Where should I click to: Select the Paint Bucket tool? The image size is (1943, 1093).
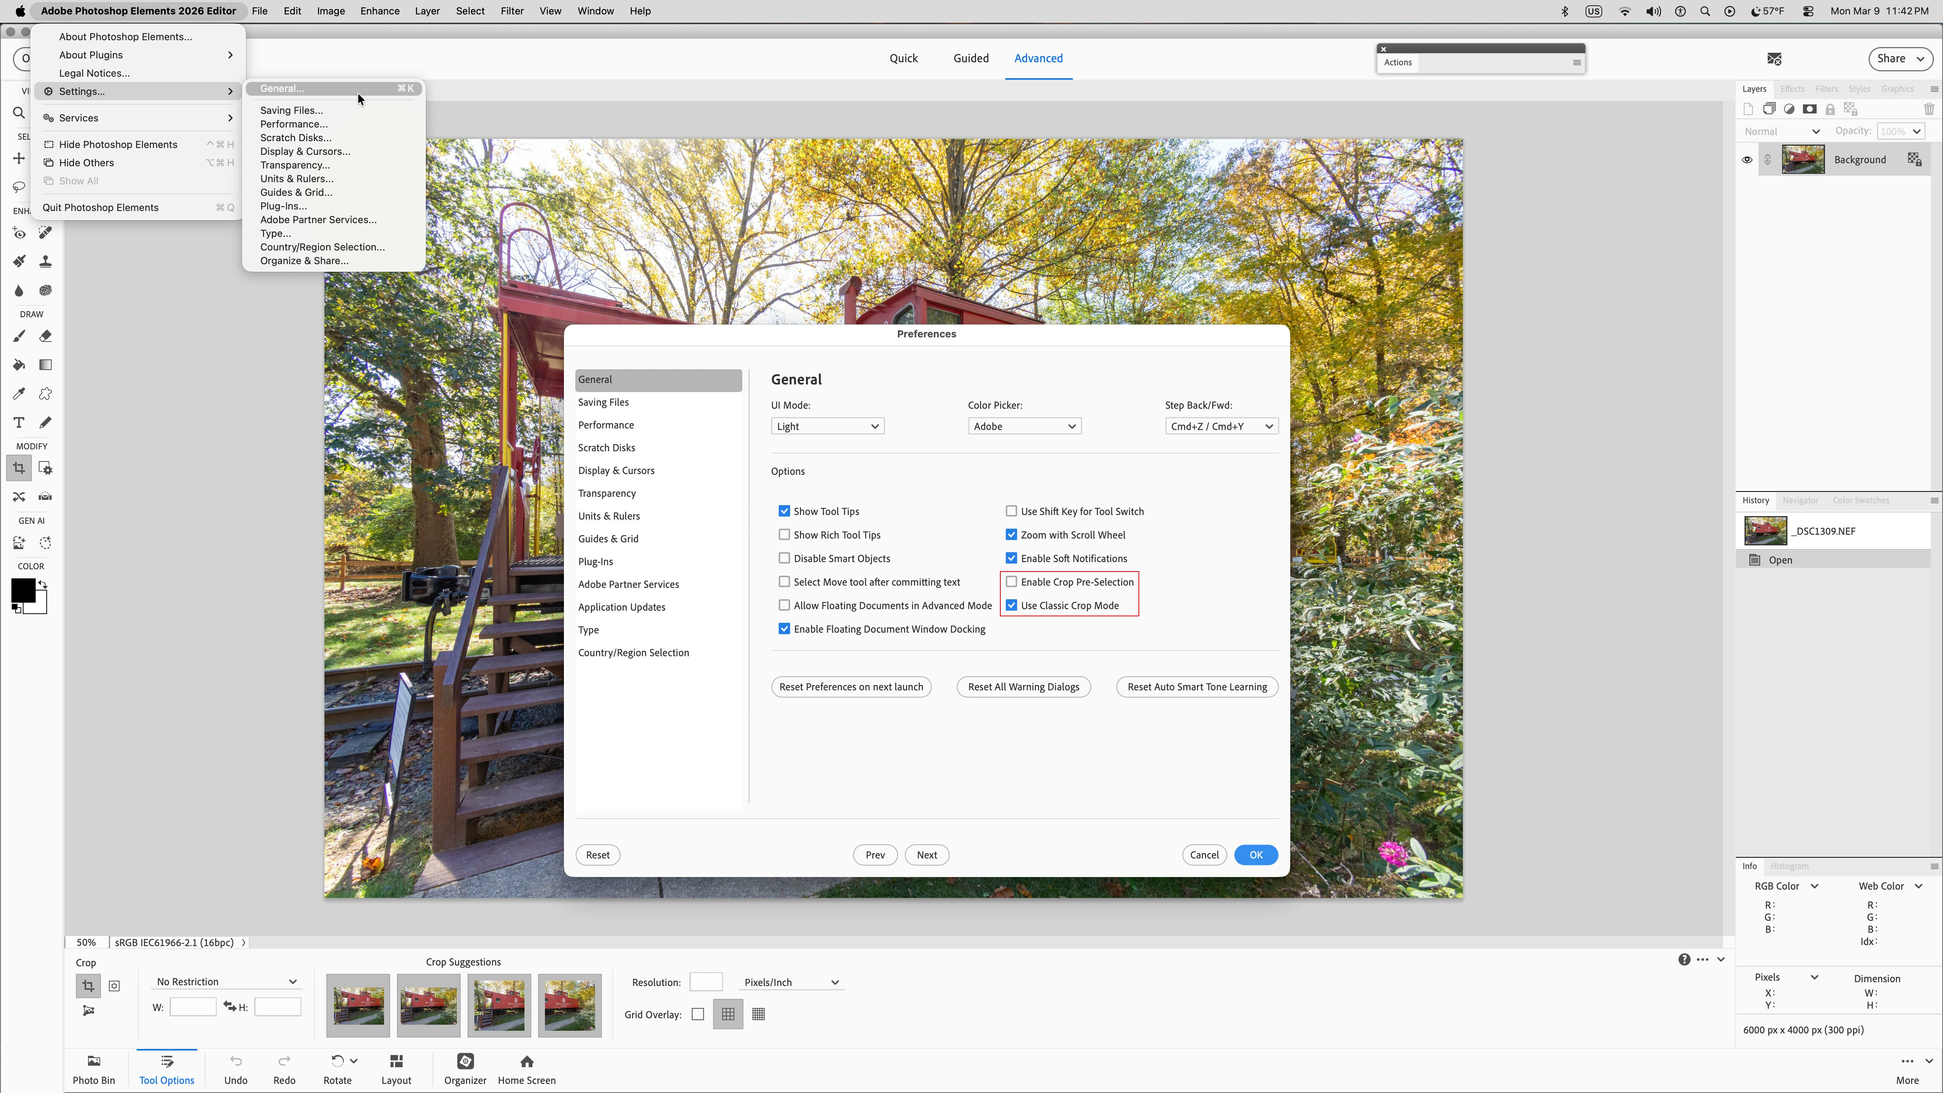(x=19, y=365)
